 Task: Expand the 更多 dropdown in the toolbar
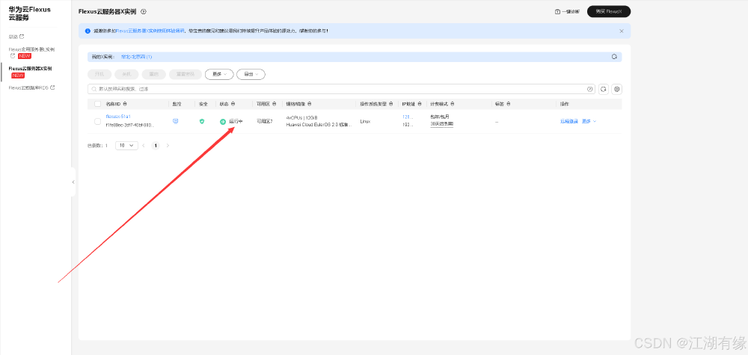[219, 74]
